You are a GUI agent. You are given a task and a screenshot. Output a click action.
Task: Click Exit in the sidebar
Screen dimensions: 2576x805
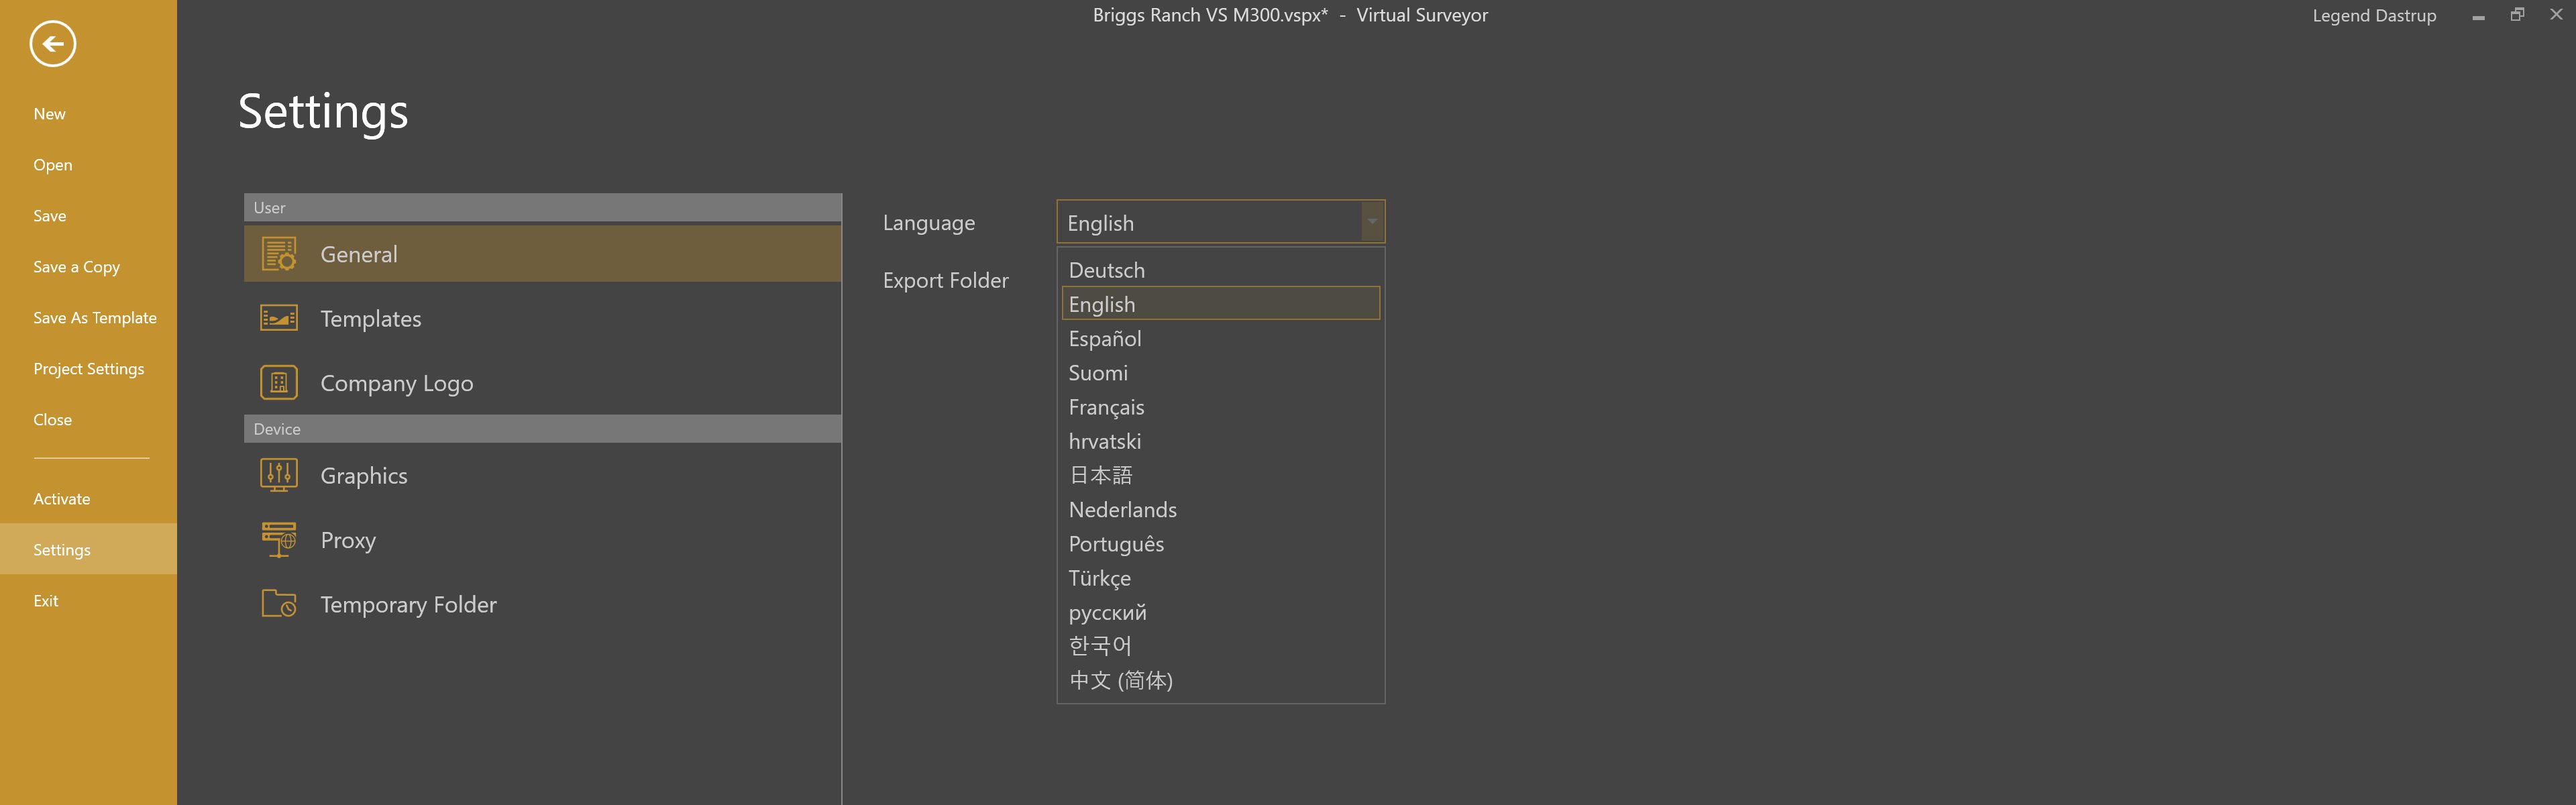point(88,601)
